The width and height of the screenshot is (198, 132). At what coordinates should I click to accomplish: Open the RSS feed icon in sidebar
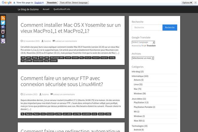click(x=3, y=18)
